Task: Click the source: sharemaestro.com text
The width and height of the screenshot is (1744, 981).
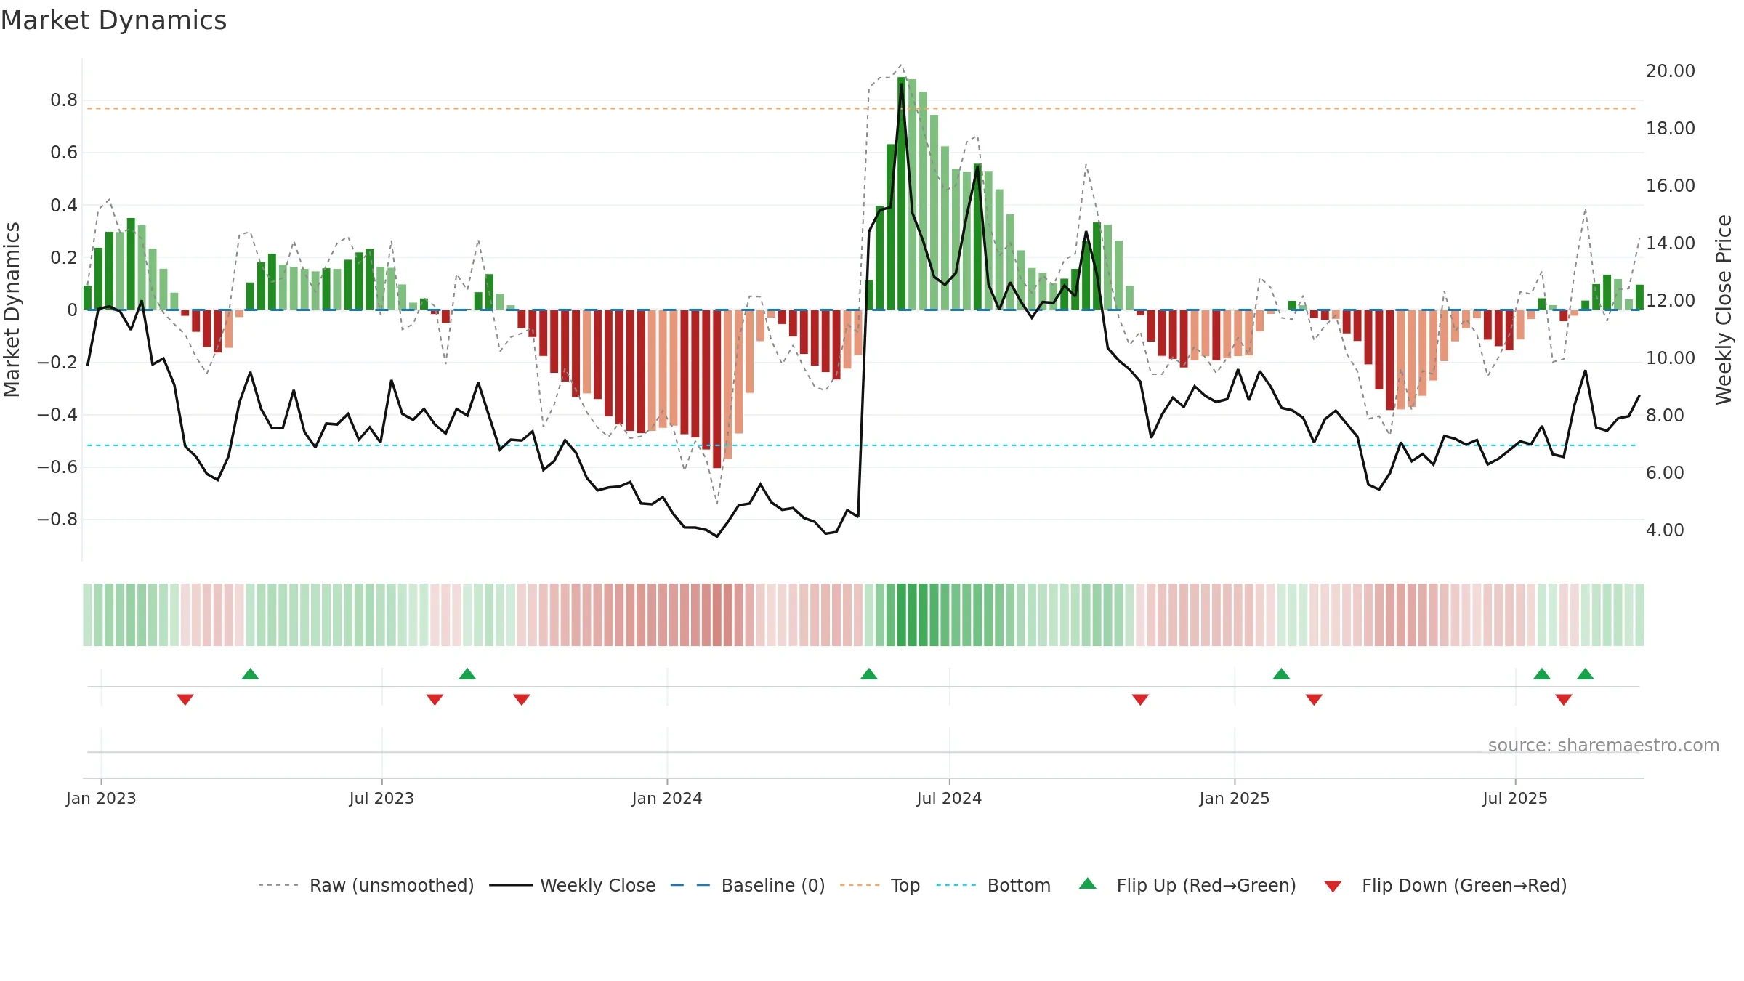Action: click(x=1604, y=745)
